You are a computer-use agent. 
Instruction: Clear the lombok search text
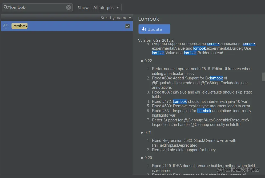click(69, 7)
